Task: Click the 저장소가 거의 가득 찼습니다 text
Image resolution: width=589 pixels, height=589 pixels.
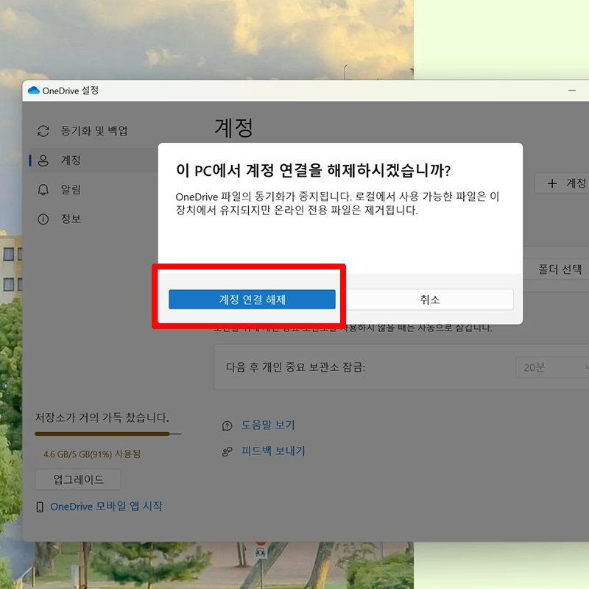Action: point(102,417)
